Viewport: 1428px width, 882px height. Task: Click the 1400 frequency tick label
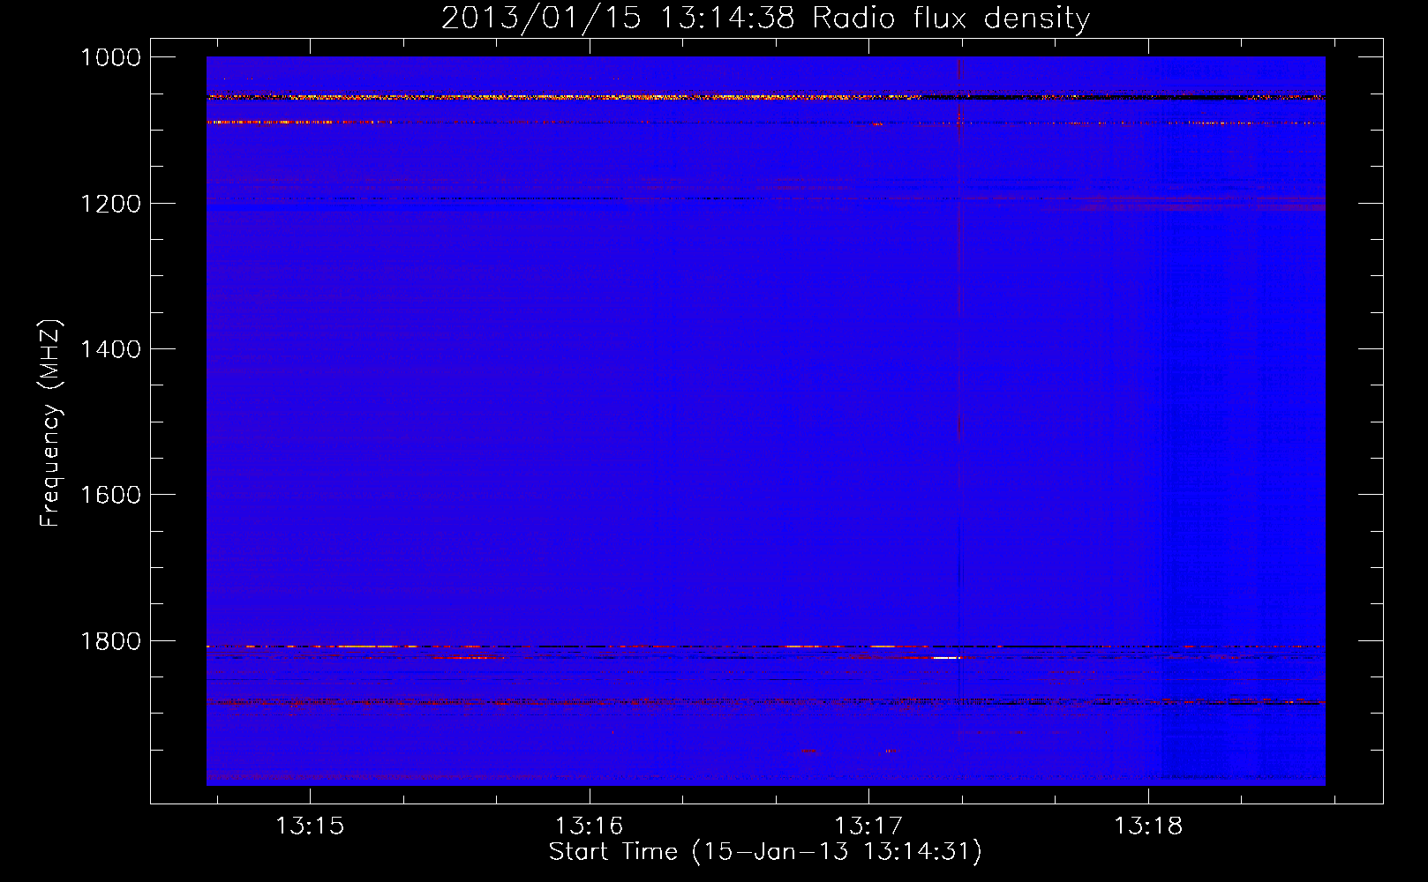coord(110,349)
